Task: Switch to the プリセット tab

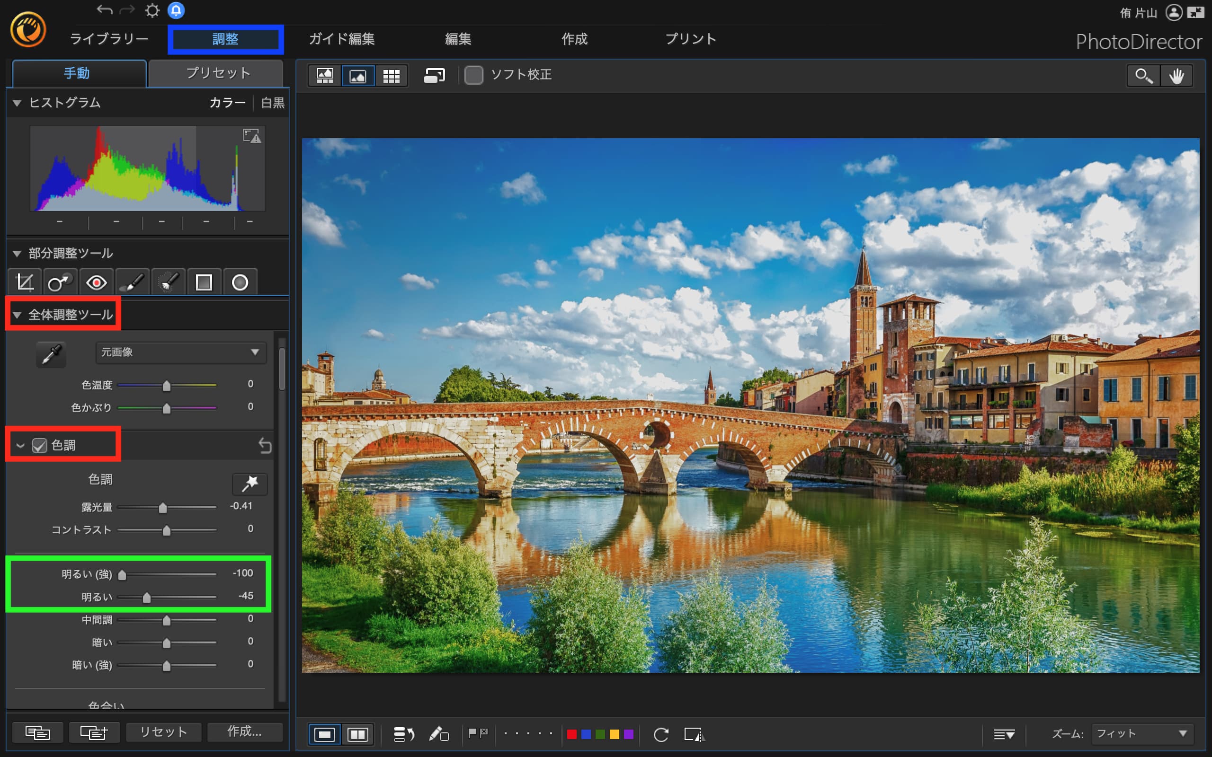Action: [217, 74]
